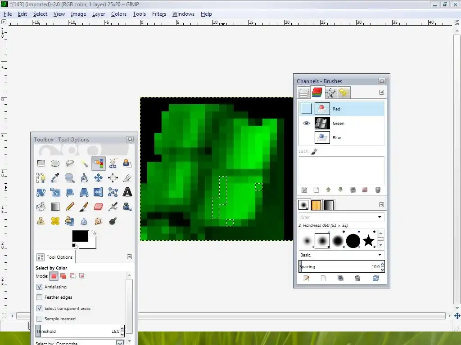Switch to the Paths tab
This screenshot has width=461, height=345.
[x=330, y=93]
